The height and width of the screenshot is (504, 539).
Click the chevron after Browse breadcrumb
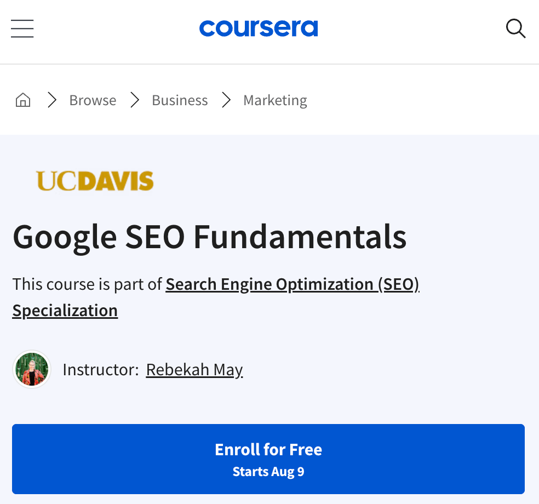click(x=134, y=100)
